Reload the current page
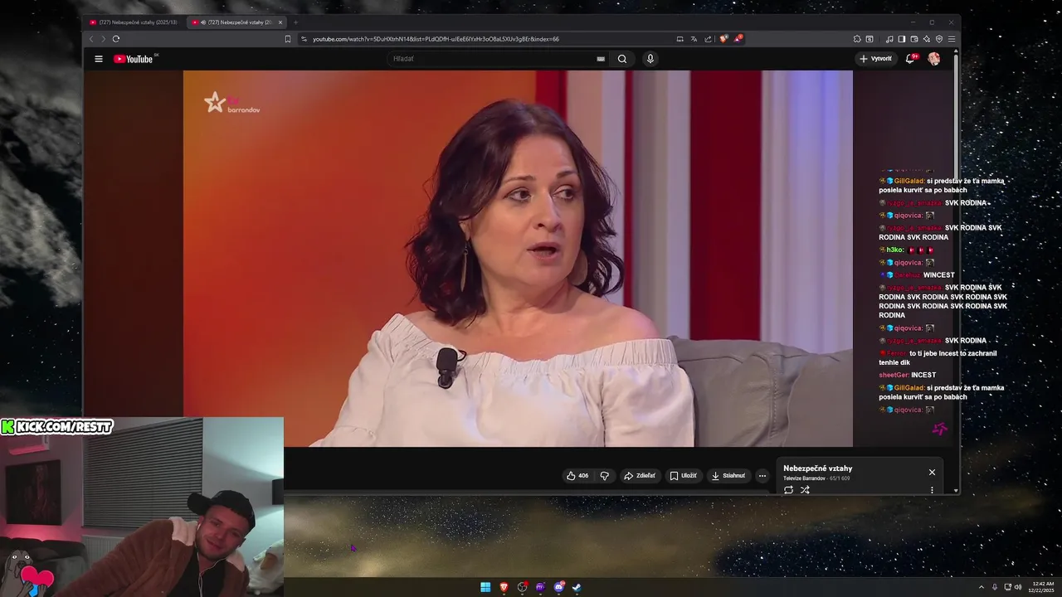This screenshot has height=597, width=1062. tap(116, 39)
